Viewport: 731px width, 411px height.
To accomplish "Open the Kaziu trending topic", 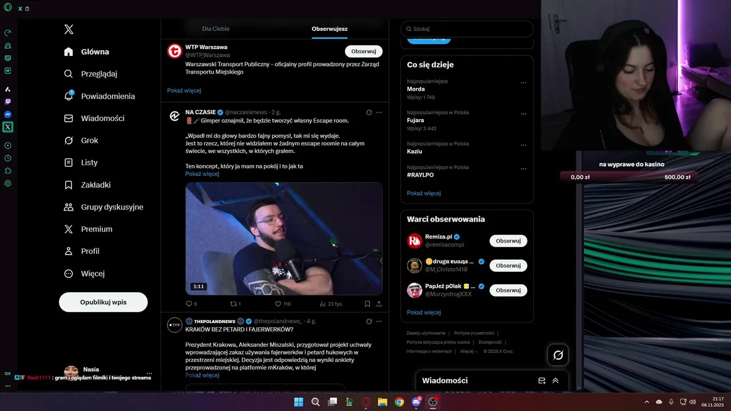I will click(415, 151).
